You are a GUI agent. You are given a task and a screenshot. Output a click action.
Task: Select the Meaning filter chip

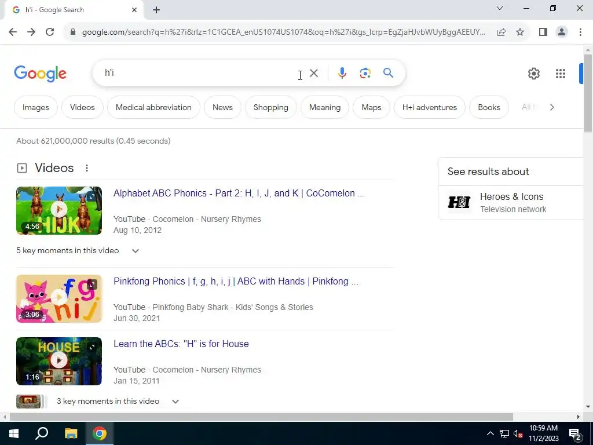(x=325, y=107)
